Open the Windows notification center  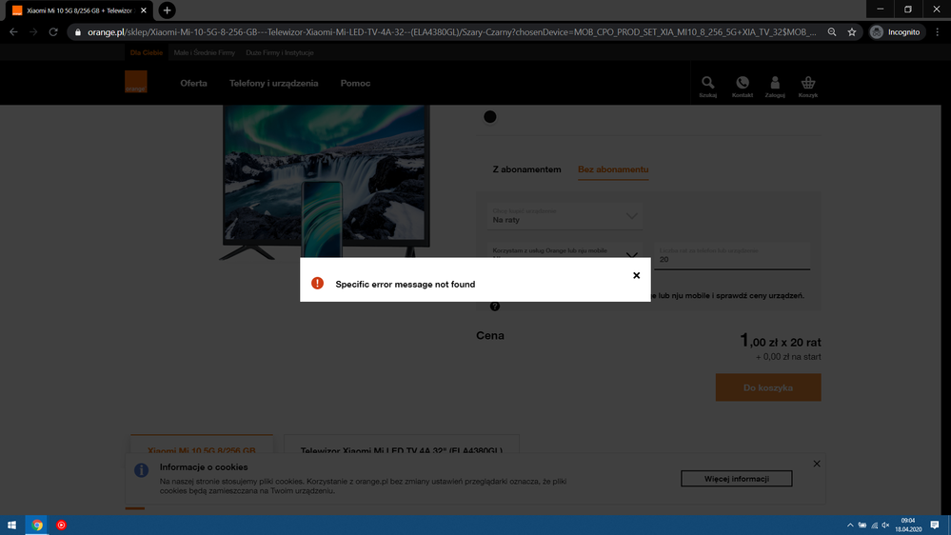point(935,525)
